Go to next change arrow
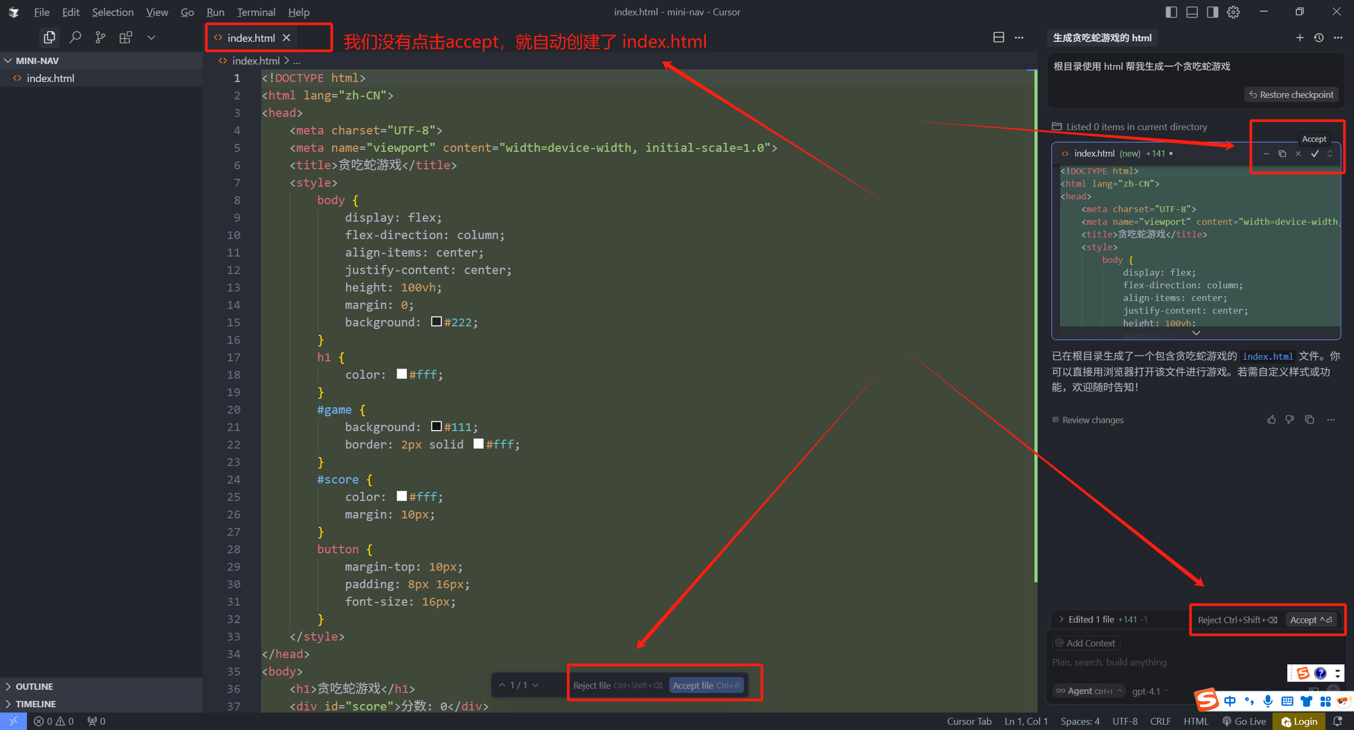Image resolution: width=1354 pixels, height=730 pixels. pyautogui.click(x=535, y=685)
